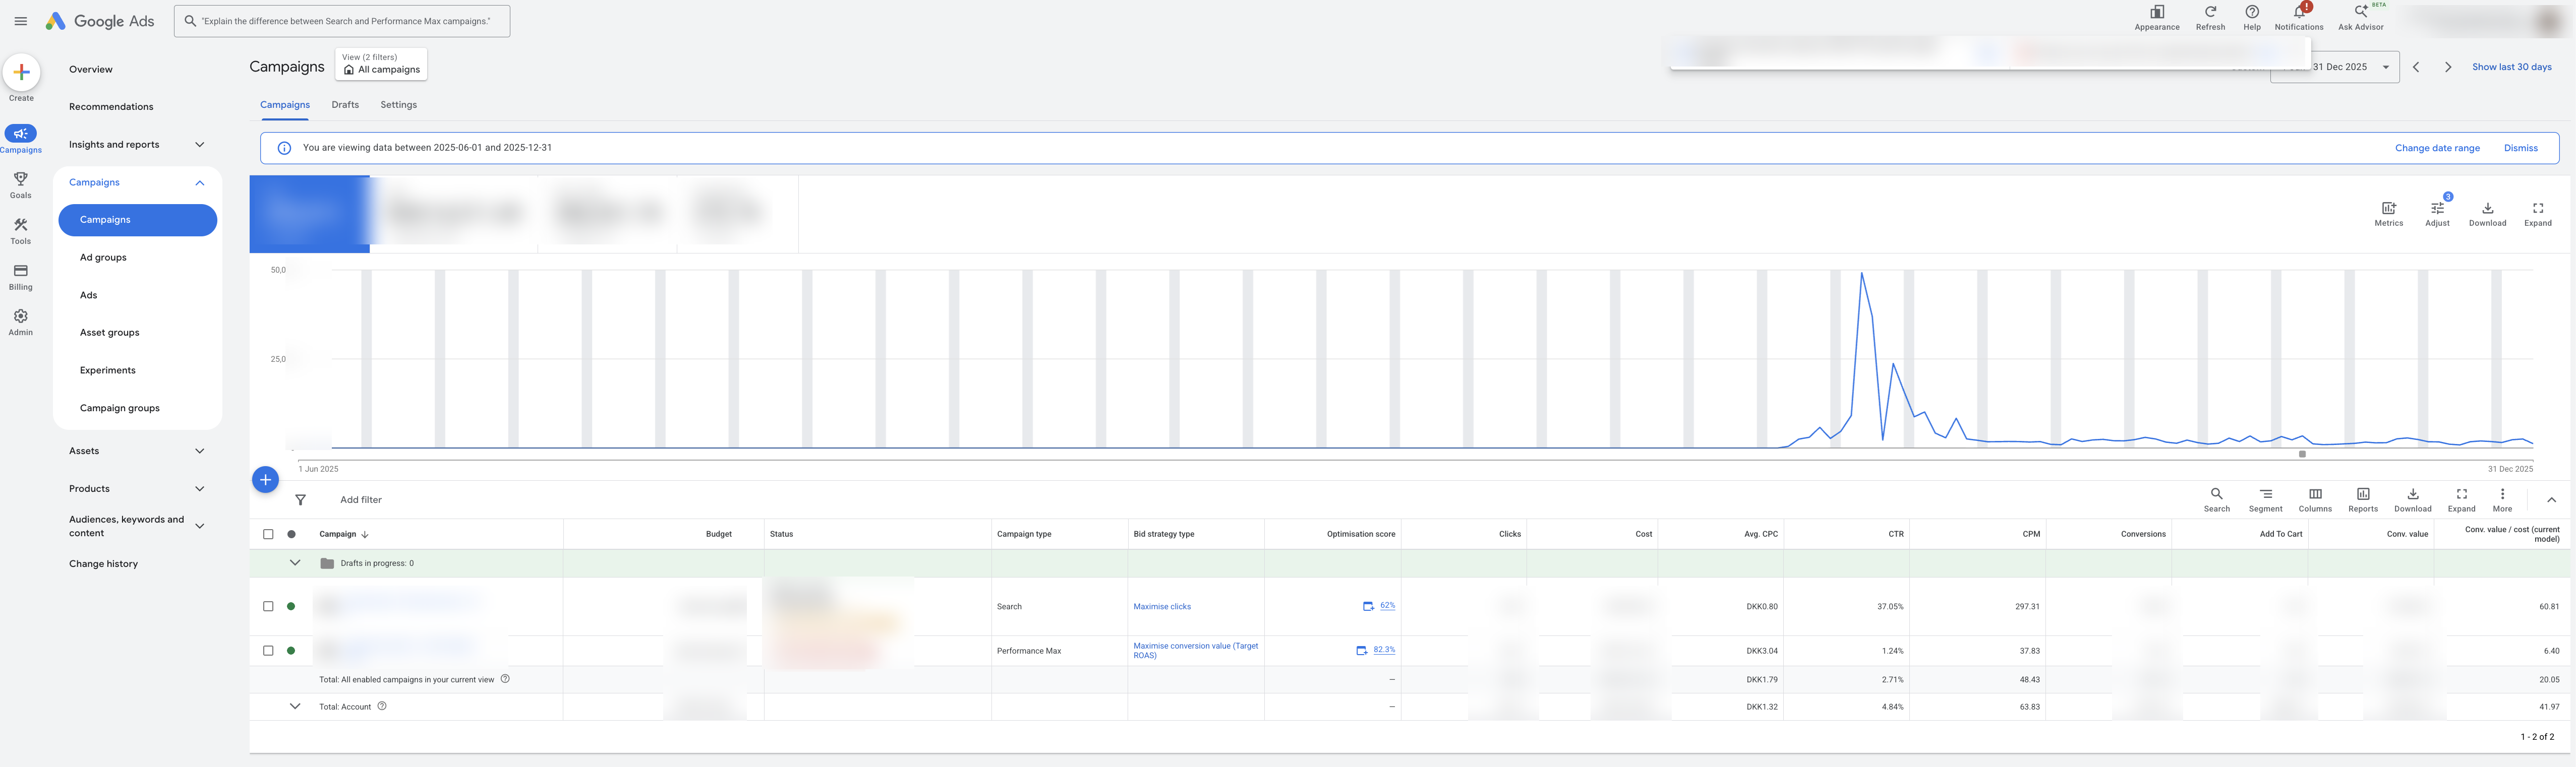2576x767 pixels.
Task: Open the All campaigns view dropdown
Action: point(381,64)
